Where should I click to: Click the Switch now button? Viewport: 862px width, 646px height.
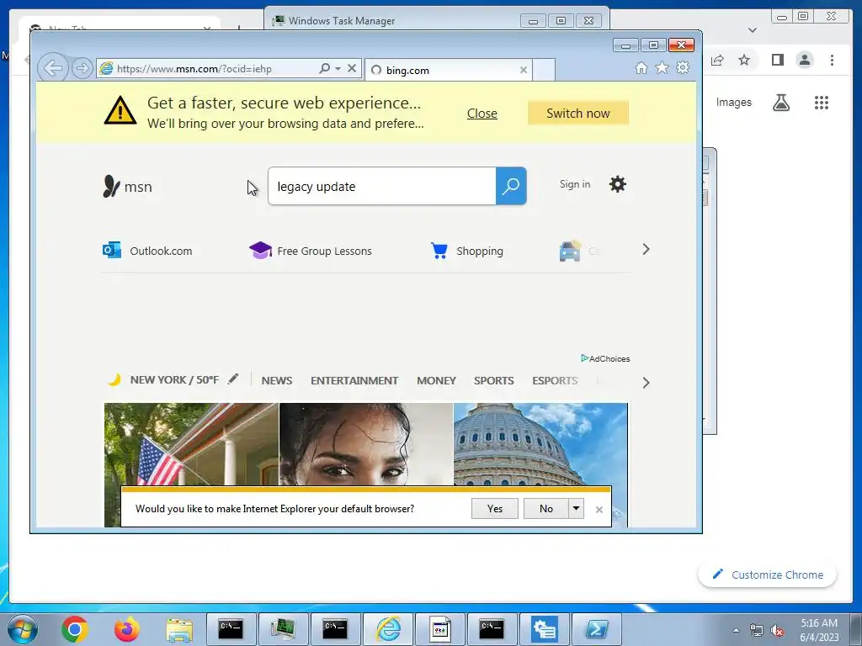point(577,114)
